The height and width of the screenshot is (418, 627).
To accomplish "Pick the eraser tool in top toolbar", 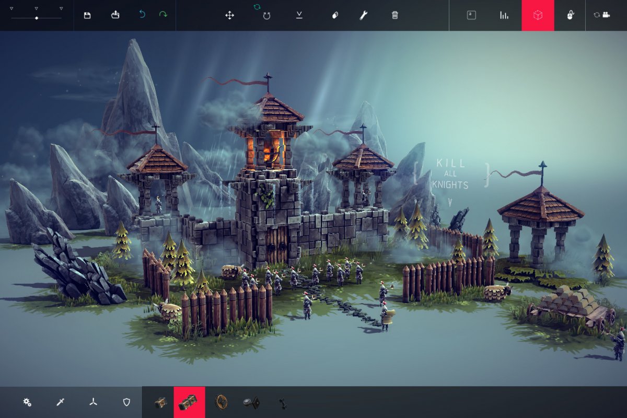I will pyautogui.click(x=335, y=15).
